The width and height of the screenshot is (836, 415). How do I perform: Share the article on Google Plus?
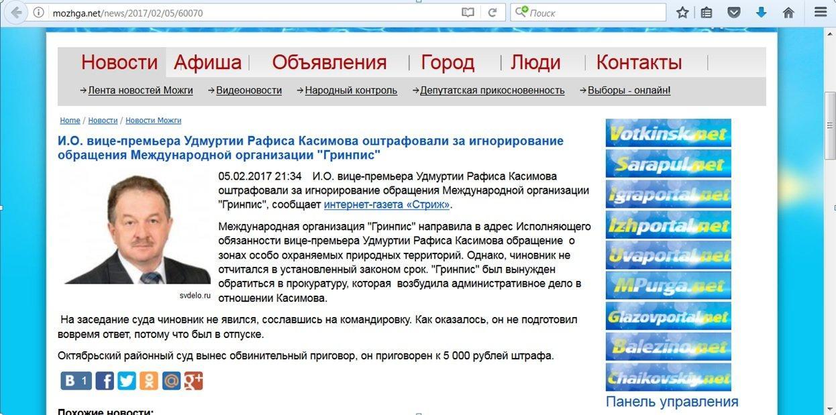194,381
